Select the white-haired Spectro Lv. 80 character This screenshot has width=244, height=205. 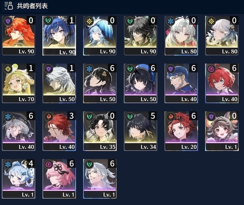[222, 35]
